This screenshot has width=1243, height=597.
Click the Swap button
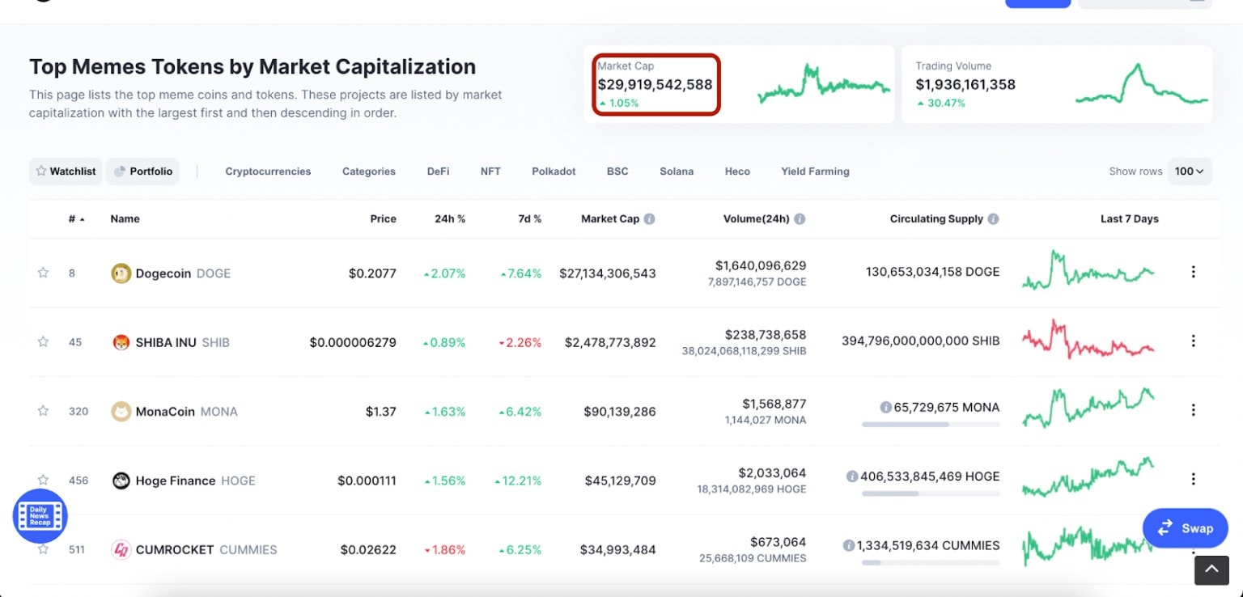tap(1184, 527)
